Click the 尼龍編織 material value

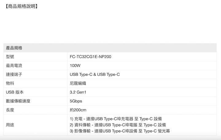(x=78, y=83)
